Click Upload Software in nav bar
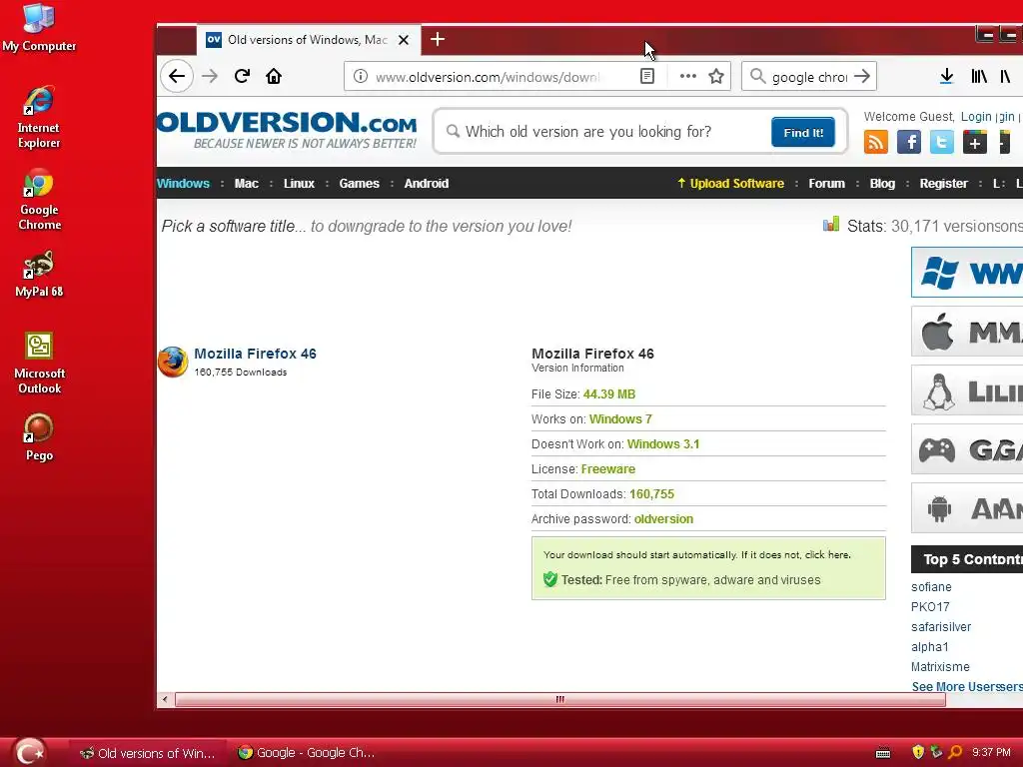Image resolution: width=1023 pixels, height=767 pixels. [730, 184]
